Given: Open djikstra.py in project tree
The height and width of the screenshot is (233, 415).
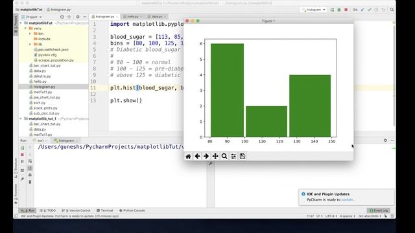Looking at the screenshot, I should 41,76.
